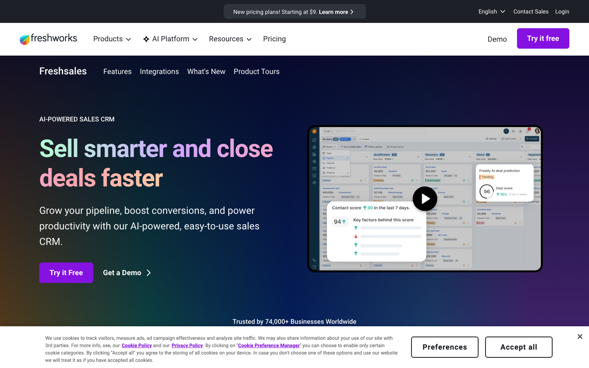Screen dimensions: 589x368
Task: Open the Cookie Policy link
Action: (x=137, y=346)
